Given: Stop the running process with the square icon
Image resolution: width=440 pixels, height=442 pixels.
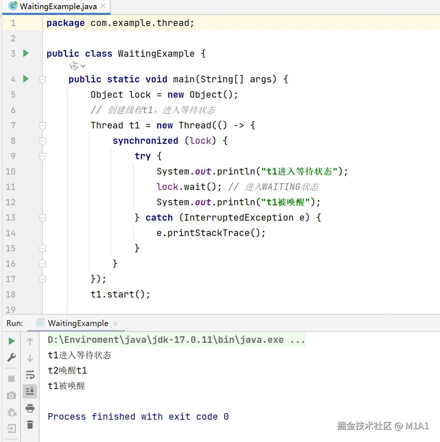Looking at the screenshot, I should pos(11,379).
